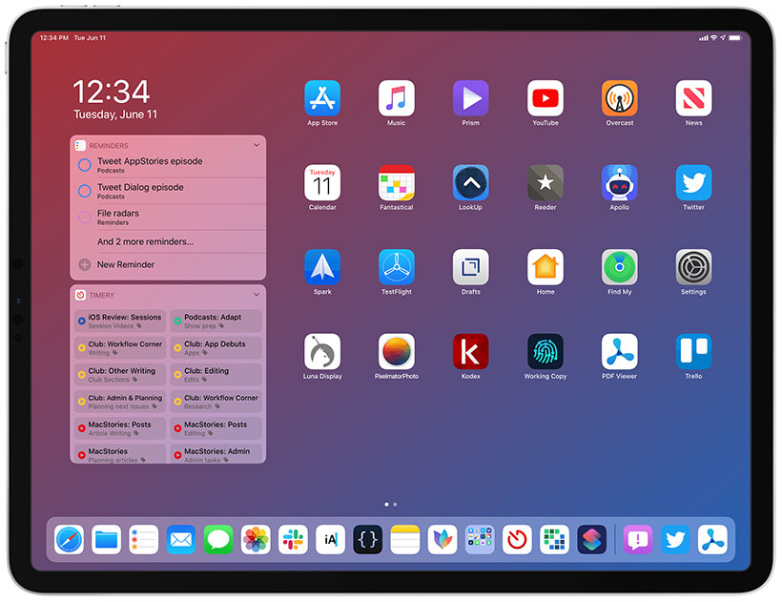Open the Trello app

click(x=693, y=352)
